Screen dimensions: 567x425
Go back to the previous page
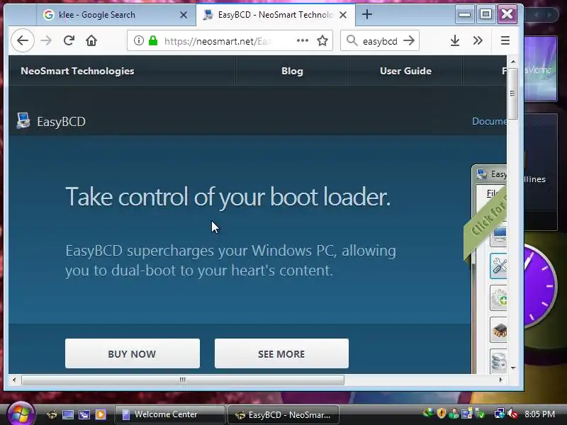23,40
